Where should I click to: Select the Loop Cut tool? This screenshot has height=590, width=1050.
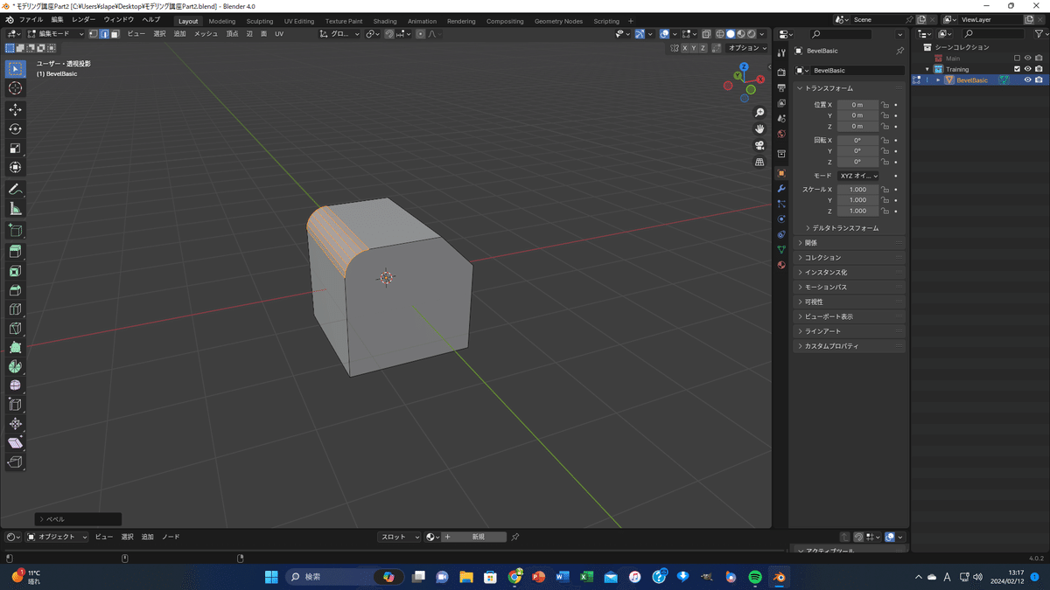click(15, 309)
